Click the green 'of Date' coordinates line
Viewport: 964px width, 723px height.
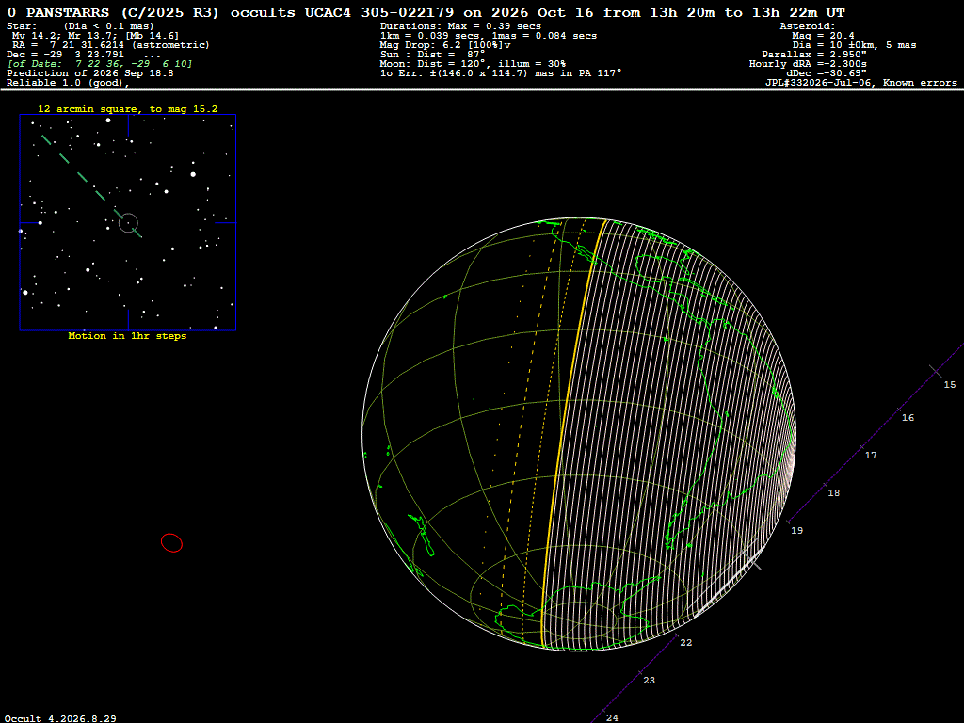pyautogui.click(x=100, y=64)
